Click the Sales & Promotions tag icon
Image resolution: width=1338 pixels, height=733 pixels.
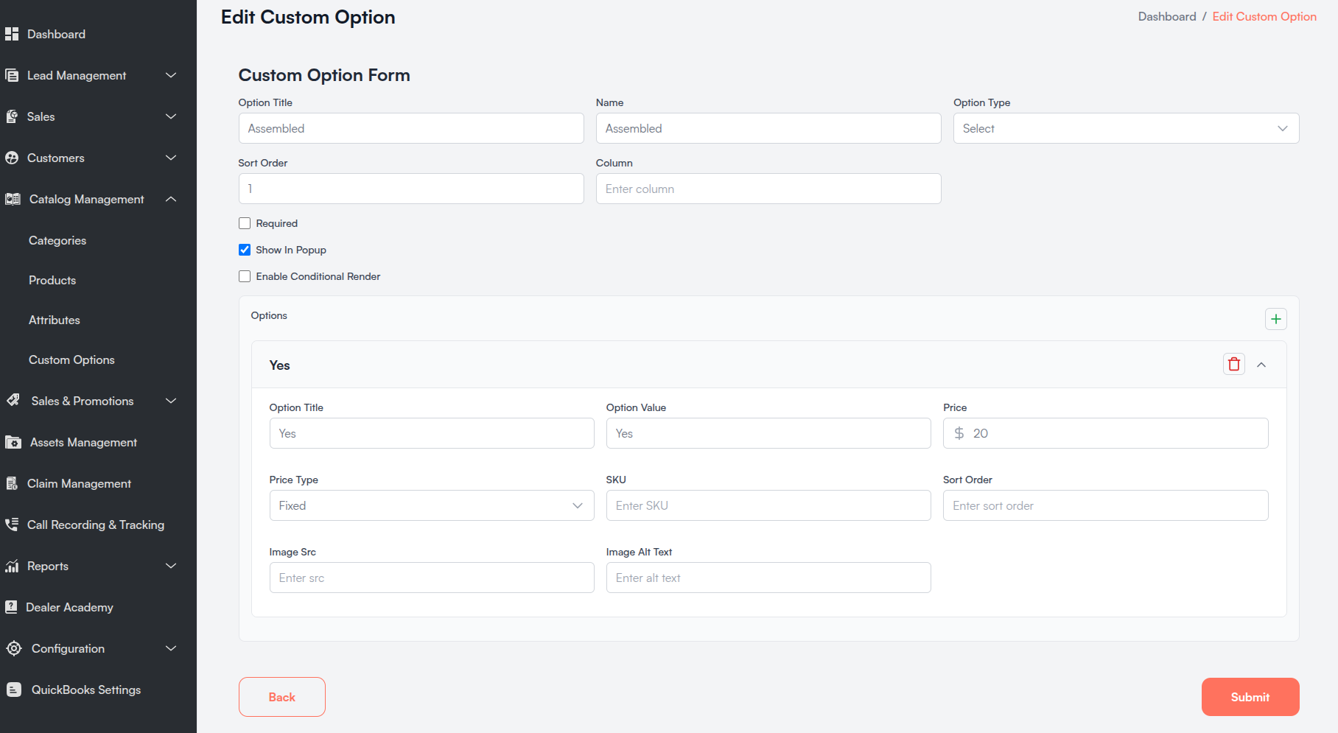13,400
